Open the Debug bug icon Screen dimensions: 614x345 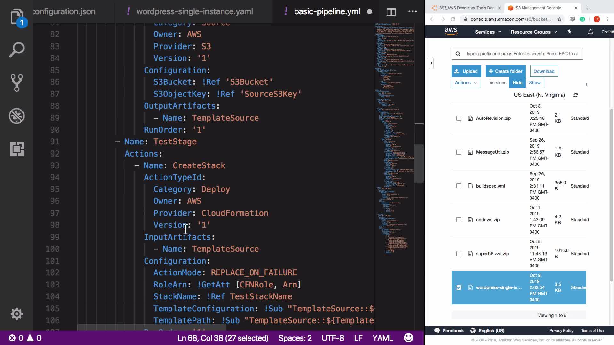point(17,116)
